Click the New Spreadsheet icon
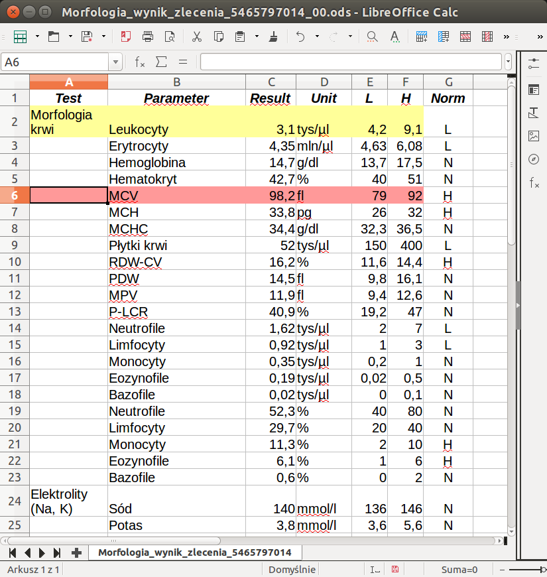This screenshot has height=577, width=547. pyautogui.click(x=20, y=36)
